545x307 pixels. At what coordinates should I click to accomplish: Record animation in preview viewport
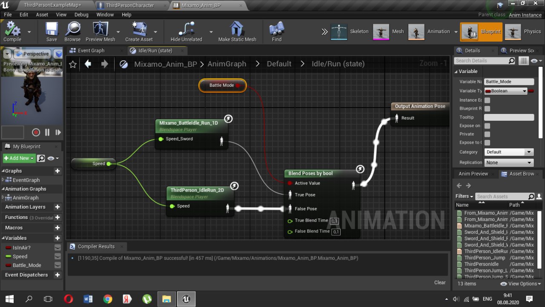pos(36,132)
